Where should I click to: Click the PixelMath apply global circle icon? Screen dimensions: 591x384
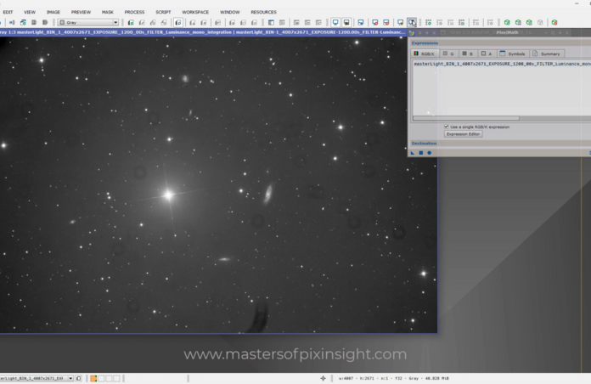429,153
